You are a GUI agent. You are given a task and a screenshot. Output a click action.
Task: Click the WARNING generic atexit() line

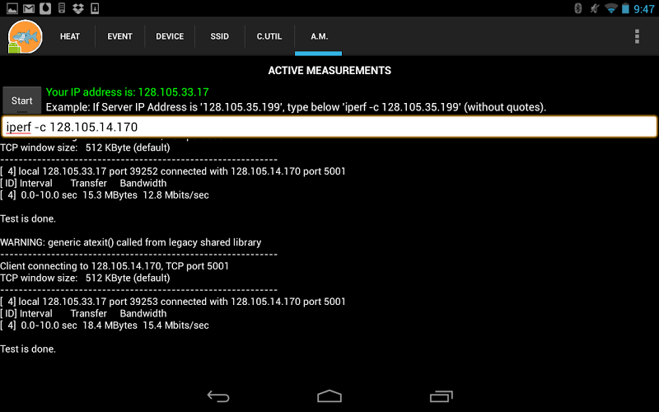[x=131, y=242]
